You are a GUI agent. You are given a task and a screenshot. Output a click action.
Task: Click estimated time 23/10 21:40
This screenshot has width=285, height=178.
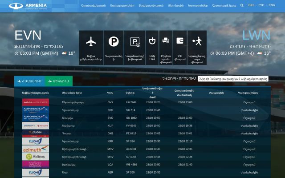click(185, 165)
